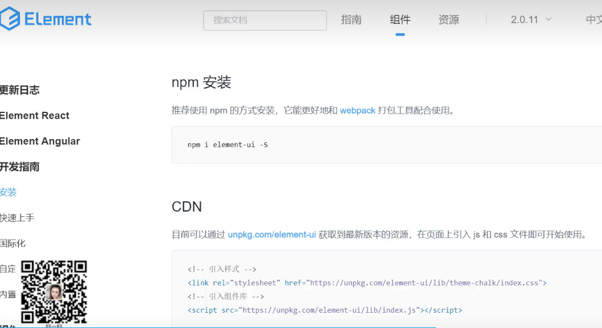Open 更新日志 in the sidebar
The image size is (602, 328).
pyautogui.click(x=19, y=90)
